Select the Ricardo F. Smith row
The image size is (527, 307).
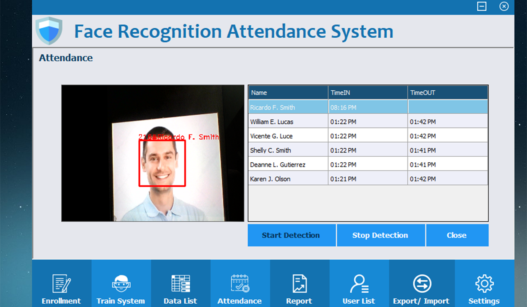(288, 107)
